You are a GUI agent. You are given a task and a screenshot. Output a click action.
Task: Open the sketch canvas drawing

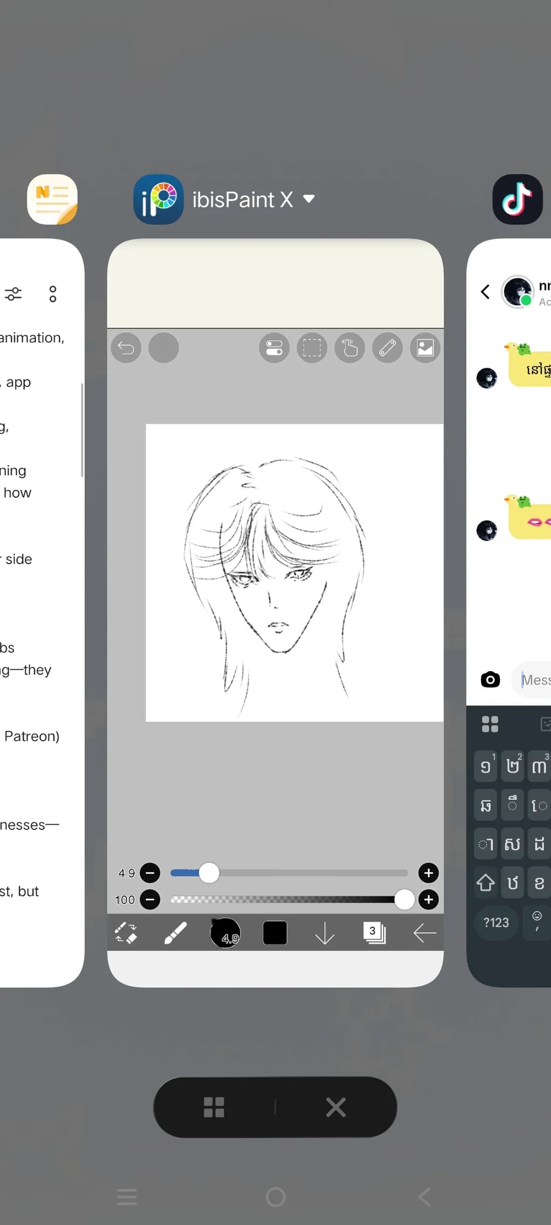point(294,573)
